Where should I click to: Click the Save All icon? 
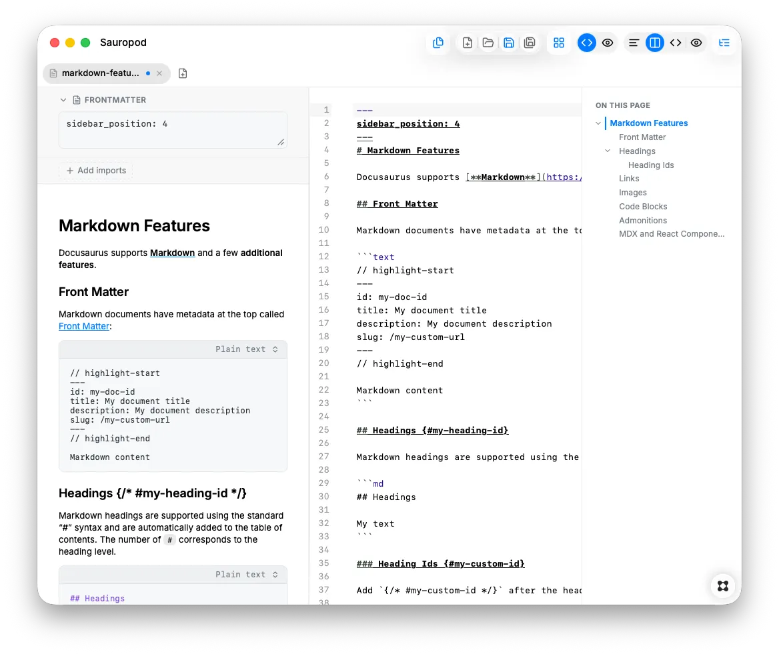pyautogui.click(x=530, y=43)
